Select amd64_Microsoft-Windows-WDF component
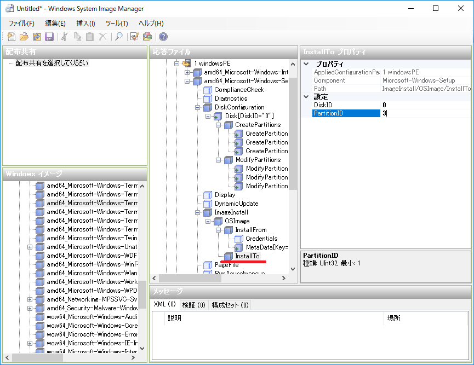The width and height of the screenshot is (474, 365). (92, 256)
